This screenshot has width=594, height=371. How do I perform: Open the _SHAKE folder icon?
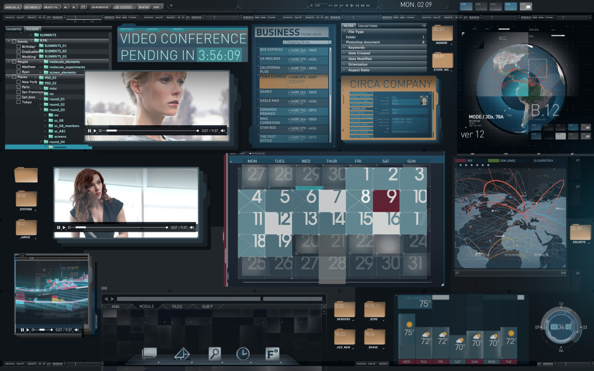coord(374,337)
